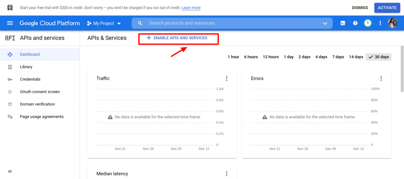This screenshot has height=179, width=404.
Task: Click the project selector hexagon icon
Action: (x=89, y=24)
